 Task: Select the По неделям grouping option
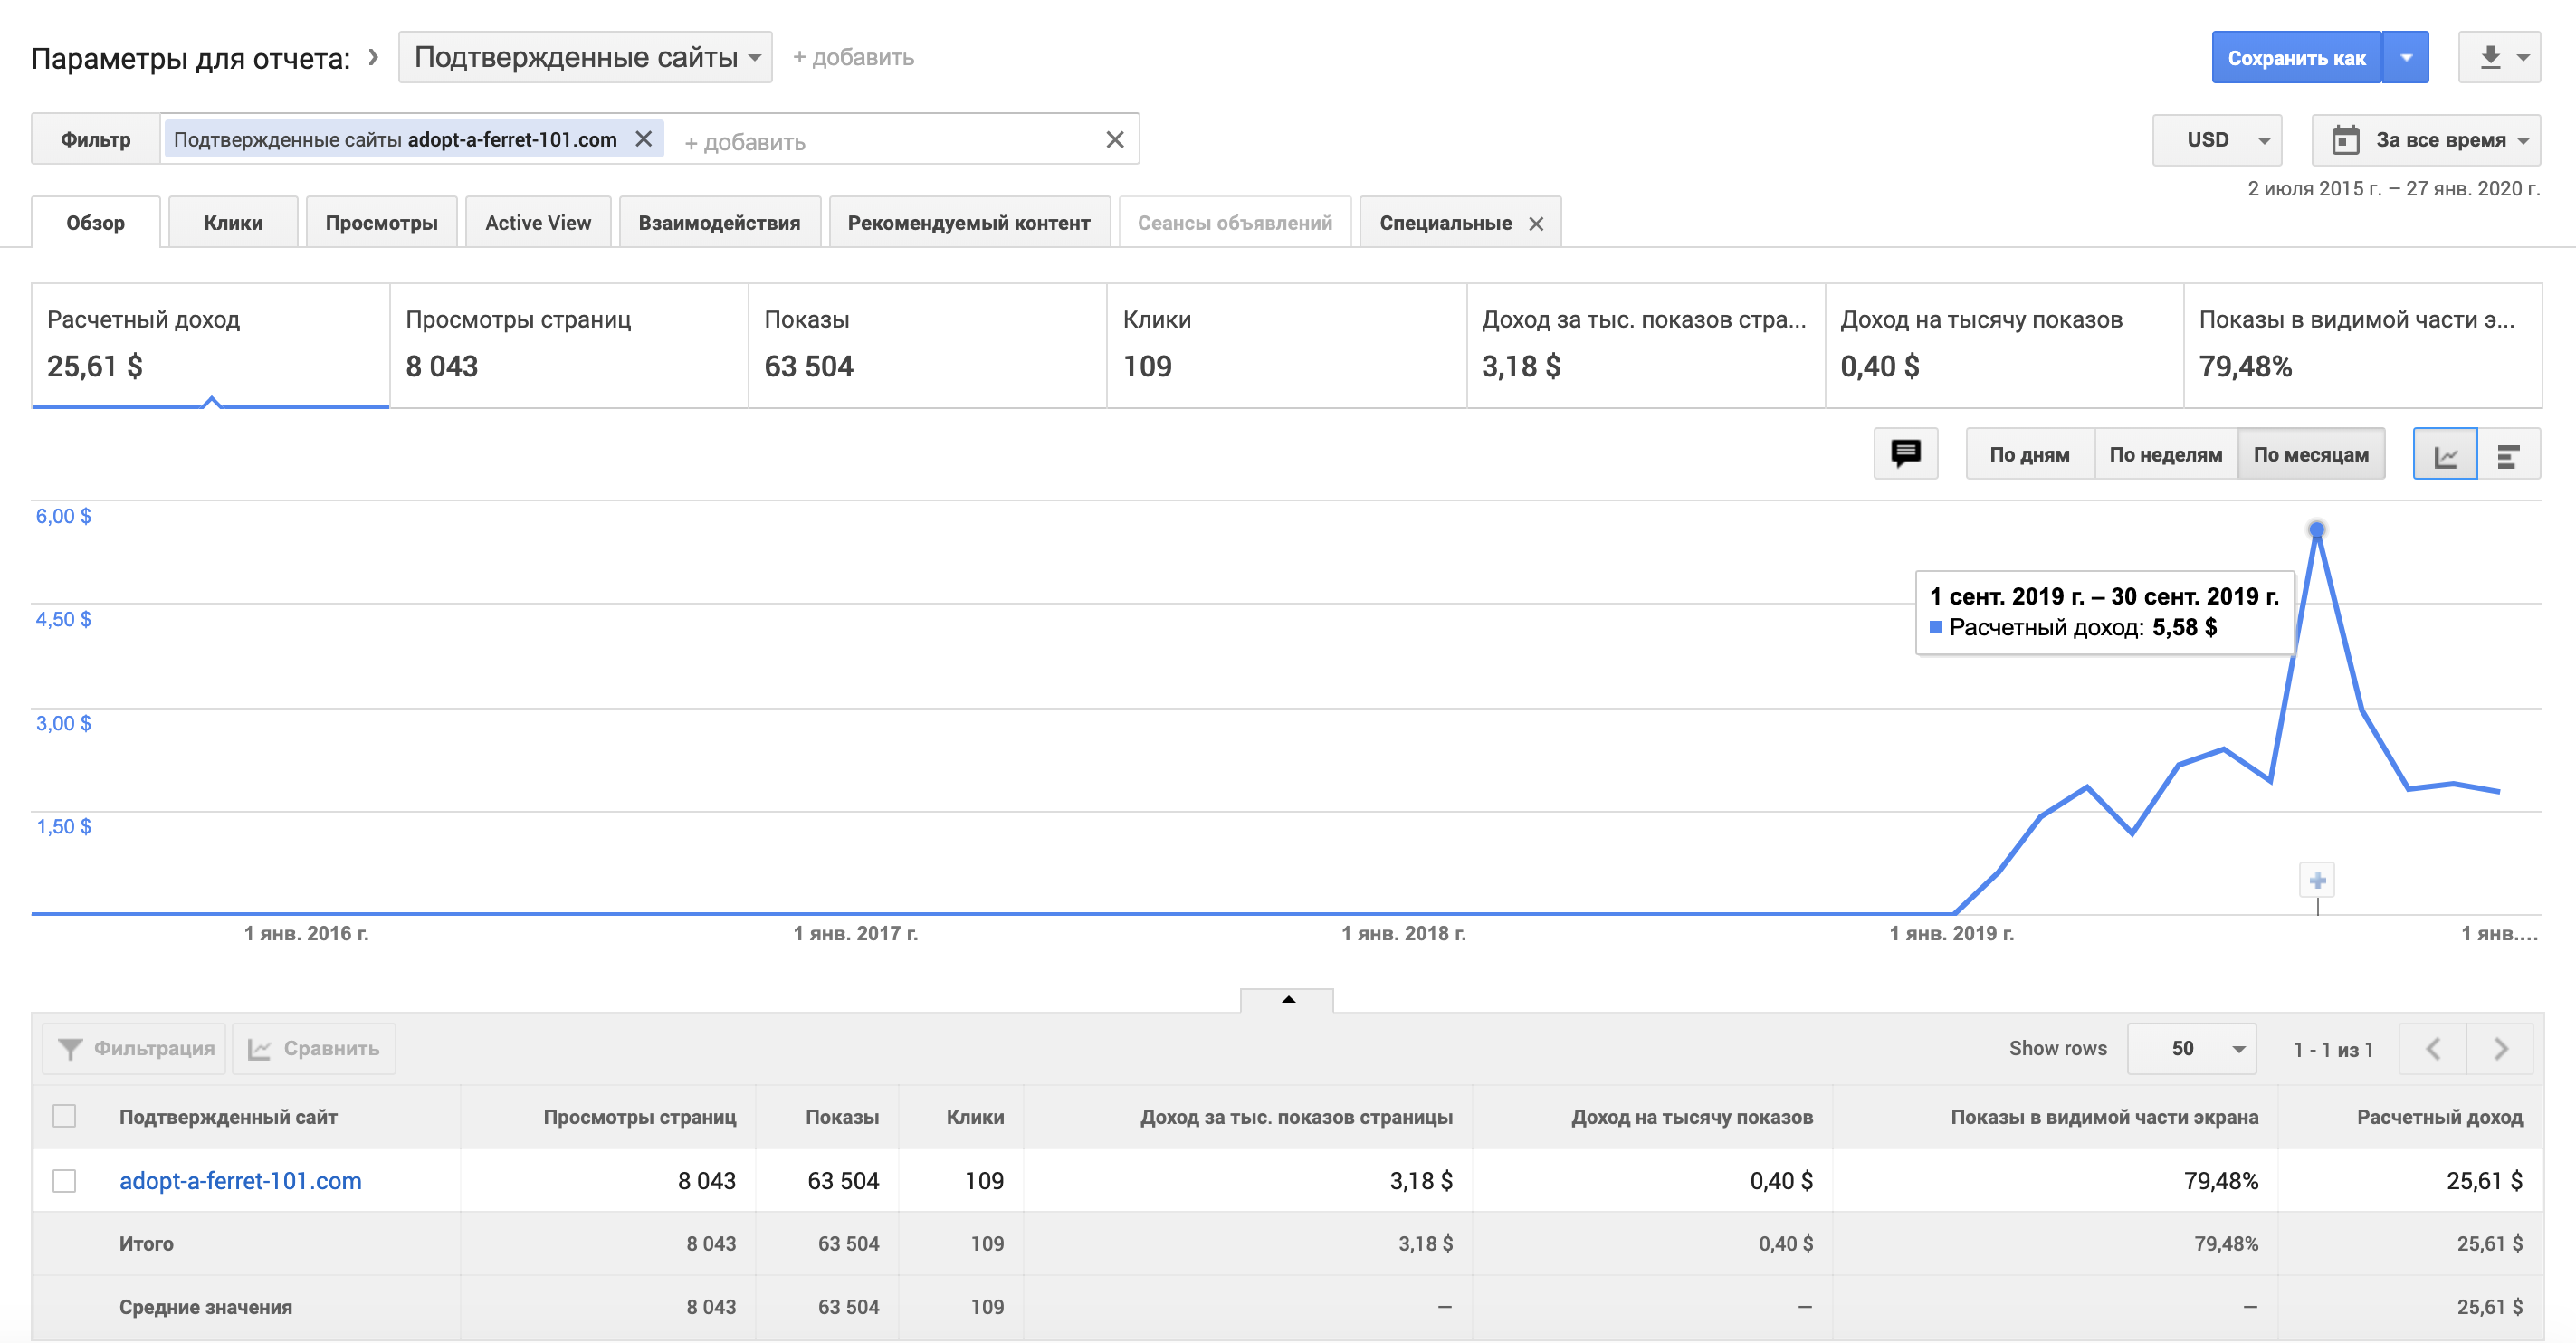tap(2165, 455)
